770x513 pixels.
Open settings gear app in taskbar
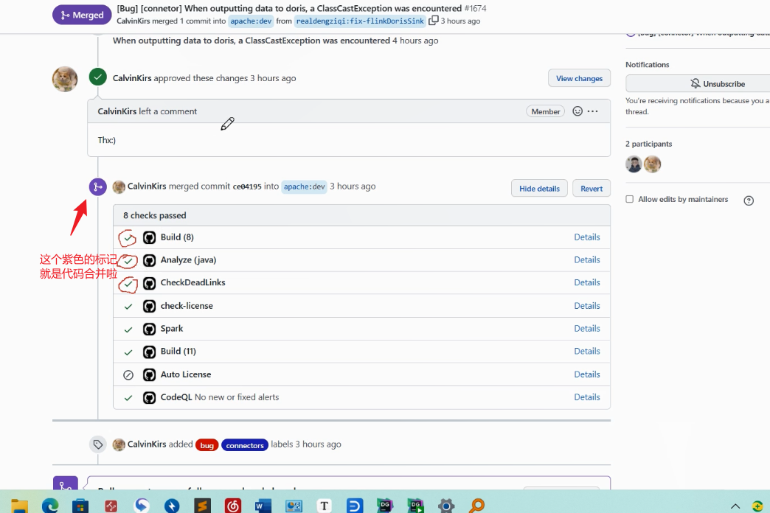pyautogui.click(x=446, y=506)
